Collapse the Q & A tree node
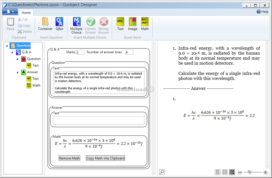The image size is (272, 178). [x=12, y=52]
